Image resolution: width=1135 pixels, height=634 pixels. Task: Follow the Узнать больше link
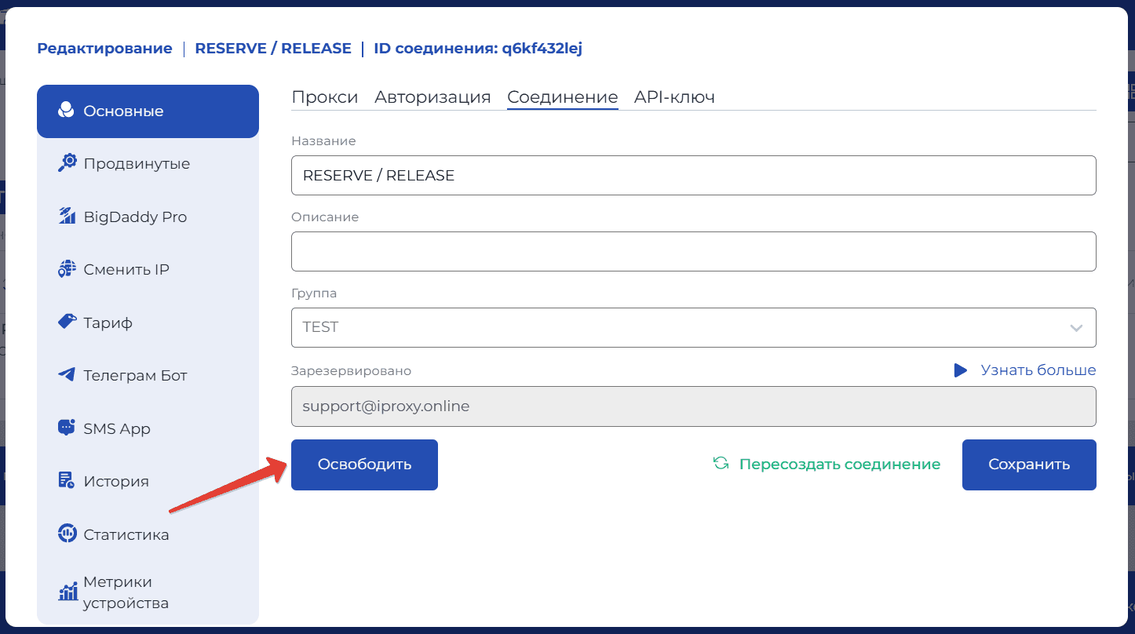pos(1038,370)
